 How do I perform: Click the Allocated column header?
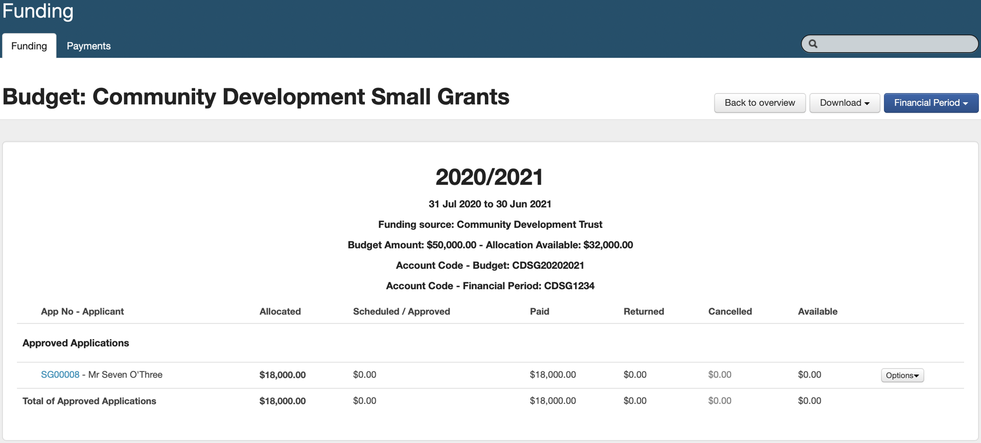pos(280,311)
